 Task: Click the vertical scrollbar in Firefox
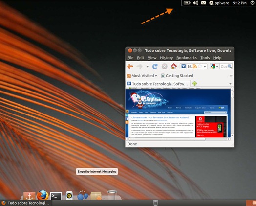(232, 113)
